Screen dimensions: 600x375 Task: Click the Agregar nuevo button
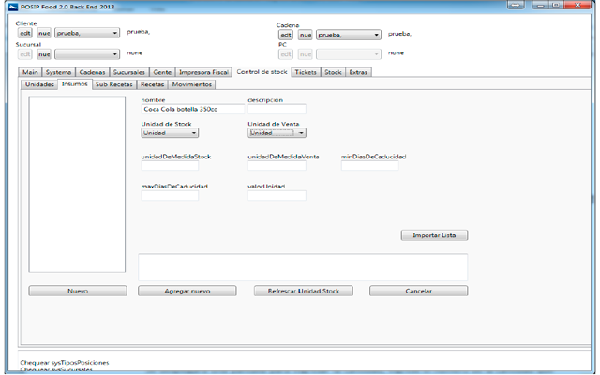[x=187, y=291]
